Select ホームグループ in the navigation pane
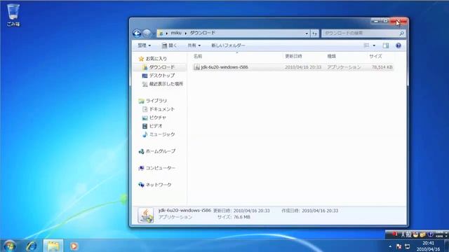 [x=156, y=151]
